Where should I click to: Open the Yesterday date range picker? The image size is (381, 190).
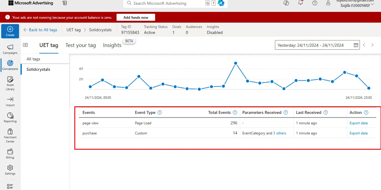[317, 45]
